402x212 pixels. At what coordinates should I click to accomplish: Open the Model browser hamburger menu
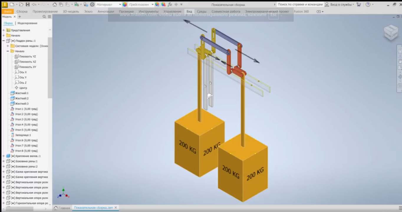[x=50, y=17]
